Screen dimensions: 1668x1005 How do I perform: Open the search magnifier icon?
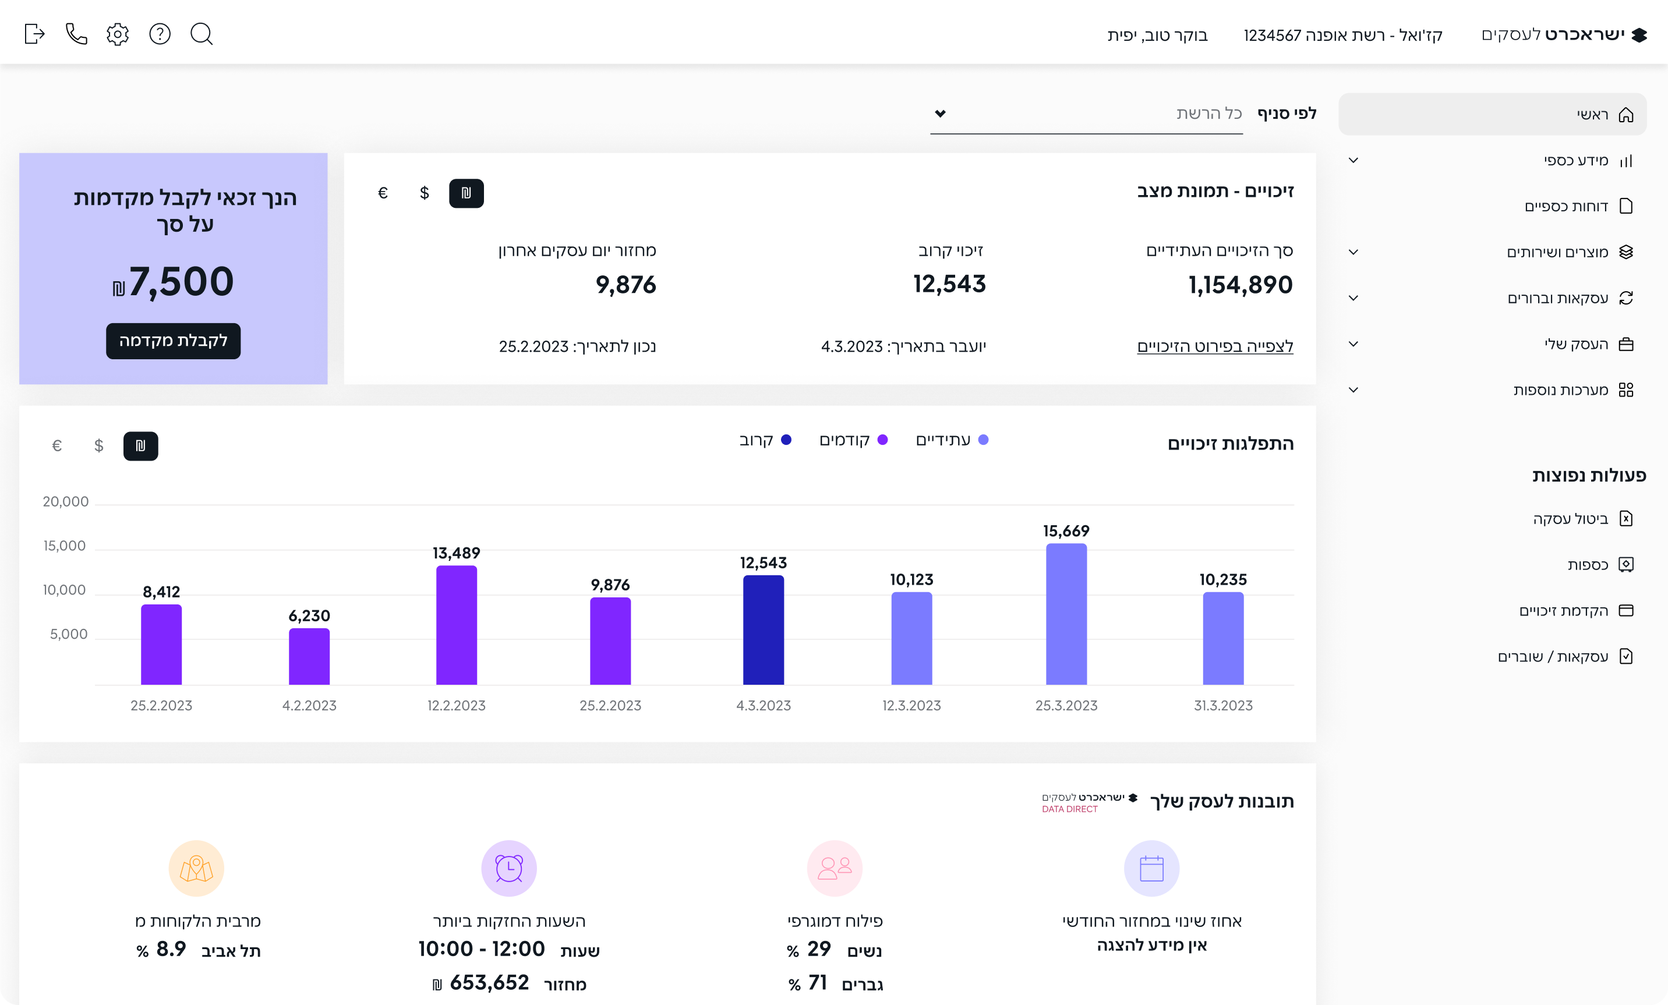[202, 34]
